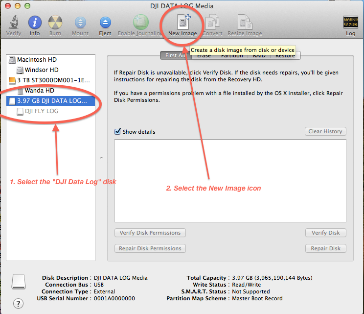Switch to the Partition tab
The image size is (364, 314).
pos(232,55)
